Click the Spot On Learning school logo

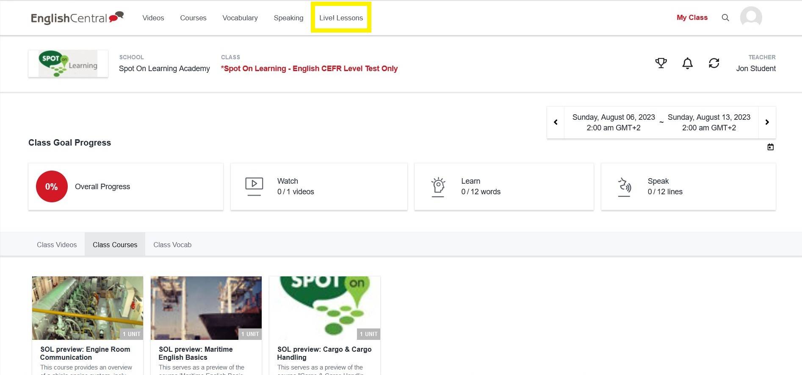point(68,63)
